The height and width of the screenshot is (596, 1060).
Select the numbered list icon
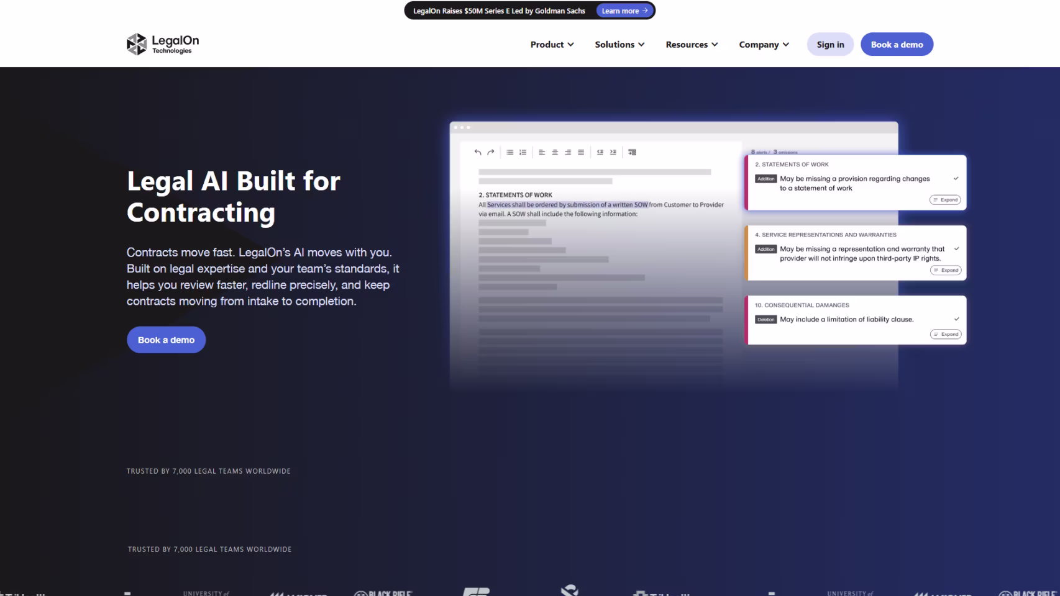[523, 152]
